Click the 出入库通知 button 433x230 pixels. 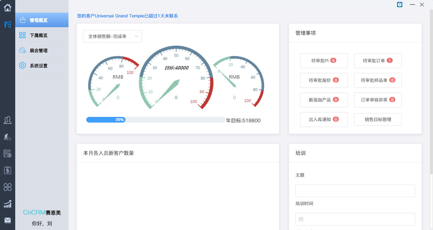[x=324, y=119]
